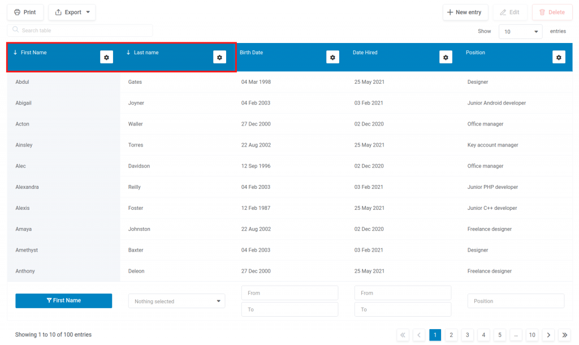
Task: Open the Birth Date column settings gear
Action: pyautogui.click(x=332, y=57)
